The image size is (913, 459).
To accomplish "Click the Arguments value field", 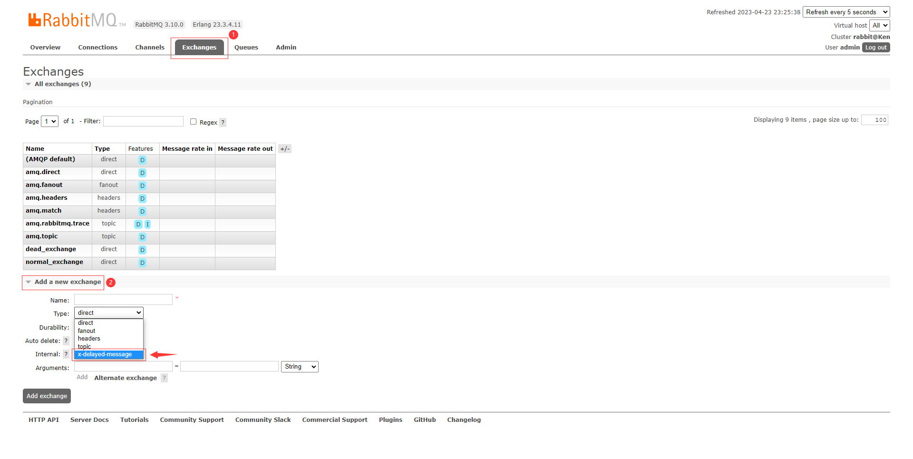I will [229, 366].
